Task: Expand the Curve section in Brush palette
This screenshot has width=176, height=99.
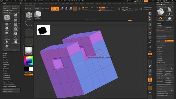Action: 5,56
